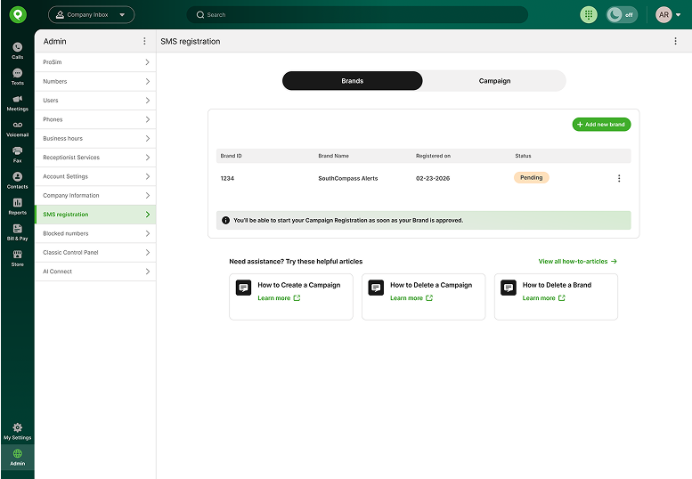The width and height of the screenshot is (692, 479).
Task: Click inside the Search field
Action: [356, 15]
